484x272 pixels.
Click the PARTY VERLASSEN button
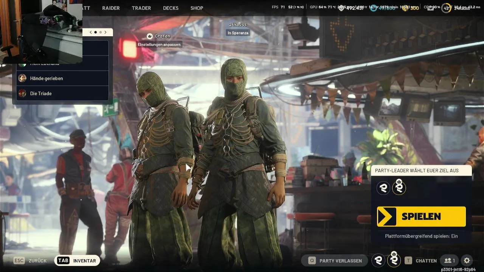(335, 260)
